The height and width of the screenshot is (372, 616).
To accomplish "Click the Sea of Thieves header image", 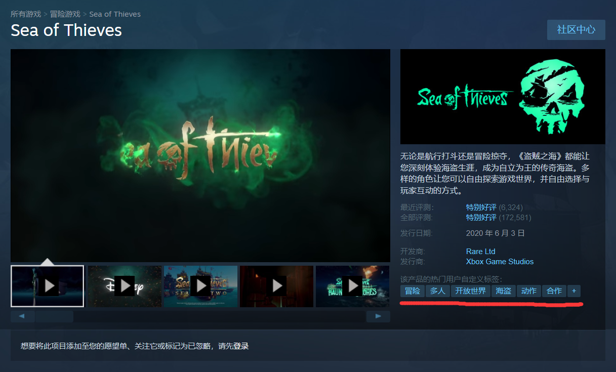I will point(503,97).
